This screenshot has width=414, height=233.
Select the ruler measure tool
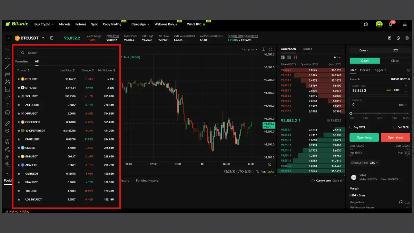coord(7,123)
